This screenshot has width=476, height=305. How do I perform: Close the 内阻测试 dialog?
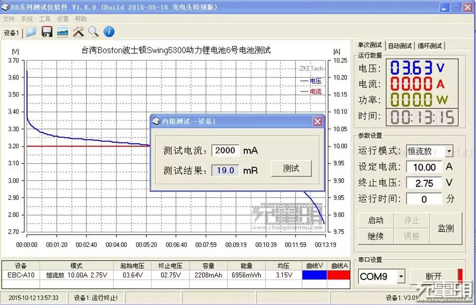coord(318,122)
